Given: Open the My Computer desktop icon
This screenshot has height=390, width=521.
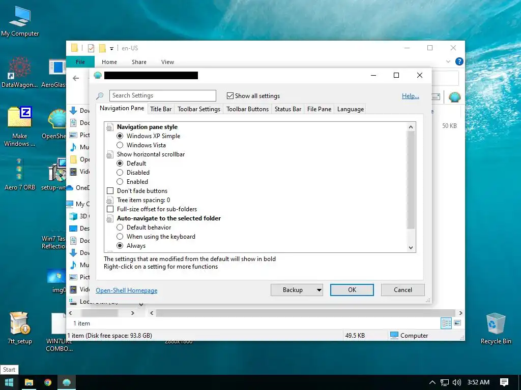Looking at the screenshot, I should (20, 21).
